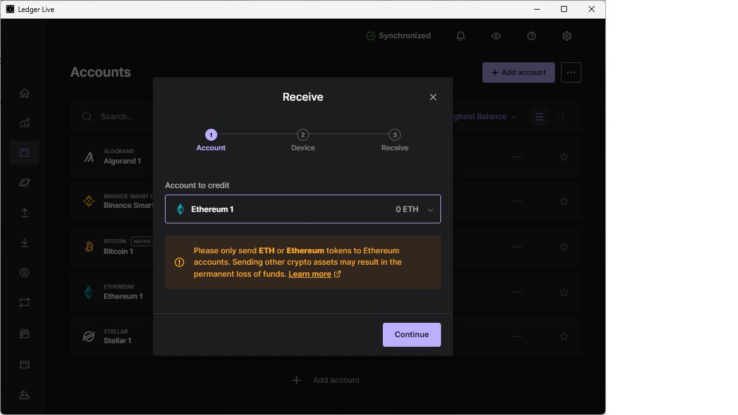Open the Discover planet icon in sidebar
Viewport: 738px width, 415px height.
pos(25,183)
